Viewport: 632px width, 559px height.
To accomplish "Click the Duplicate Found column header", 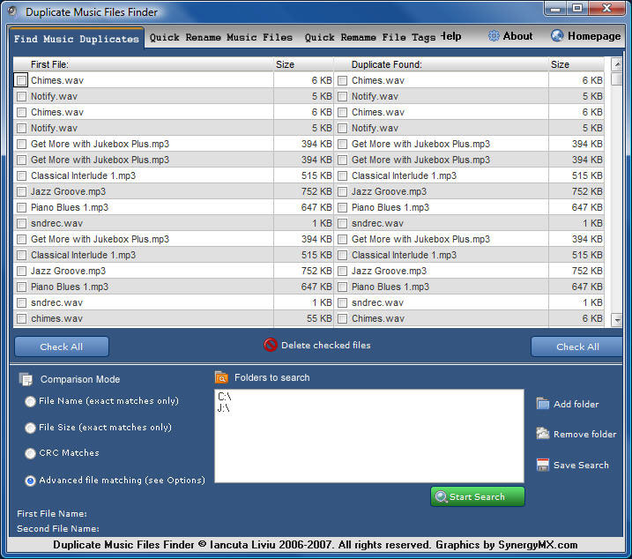I will [441, 64].
